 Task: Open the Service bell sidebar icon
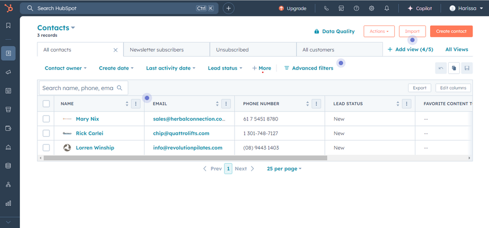point(8,147)
